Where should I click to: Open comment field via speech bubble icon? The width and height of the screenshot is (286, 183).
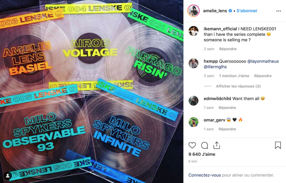coord(204,145)
